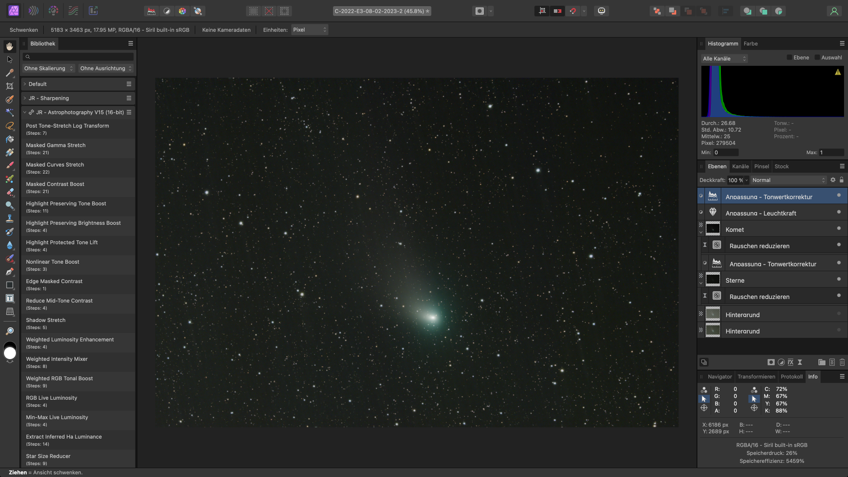This screenshot has height=477, width=848.
Task: Enable the Ebene checkbox in Histogramm
Action: click(x=789, y=57)
